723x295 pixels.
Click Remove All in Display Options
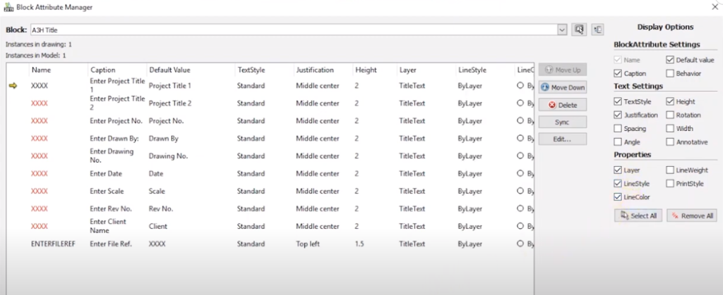pyautogui.click(x=691, y=215)
